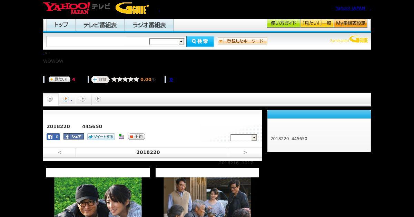Click the orange 0.00 rating score
The height and width of the screenshot is (217, 414).
coord(146,80)
